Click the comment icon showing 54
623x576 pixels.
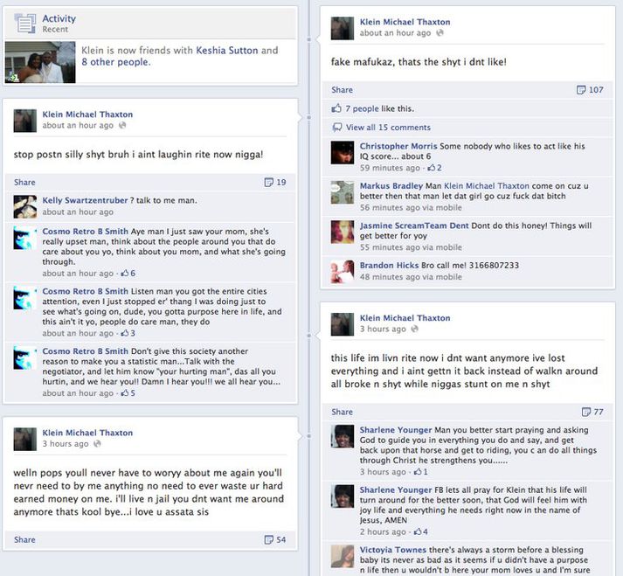click(x=268, y=539)
